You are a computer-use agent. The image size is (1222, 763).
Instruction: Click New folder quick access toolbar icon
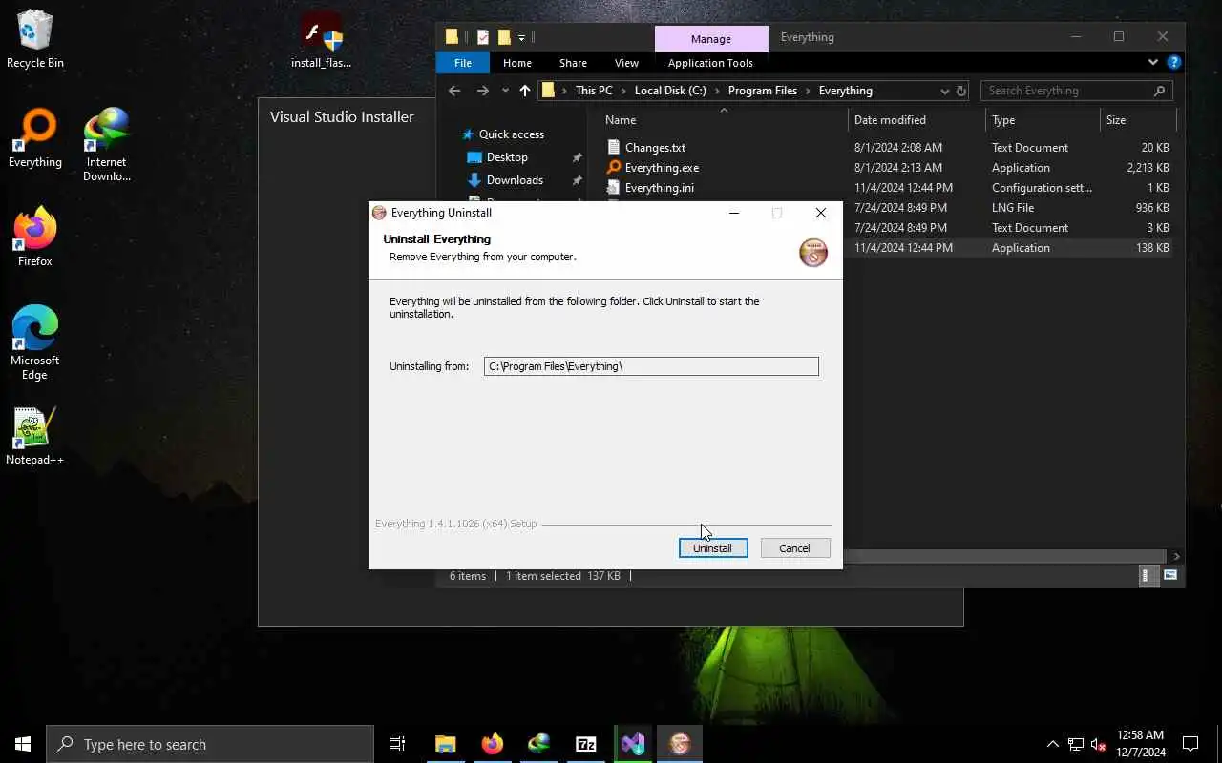point(504,37)
